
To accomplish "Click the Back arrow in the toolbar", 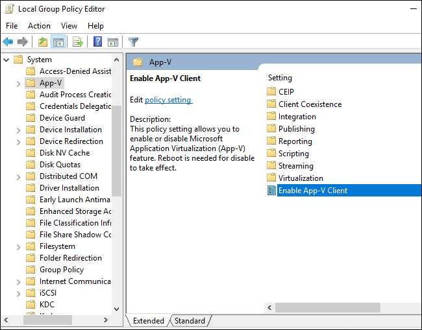I will pos(8,42).
